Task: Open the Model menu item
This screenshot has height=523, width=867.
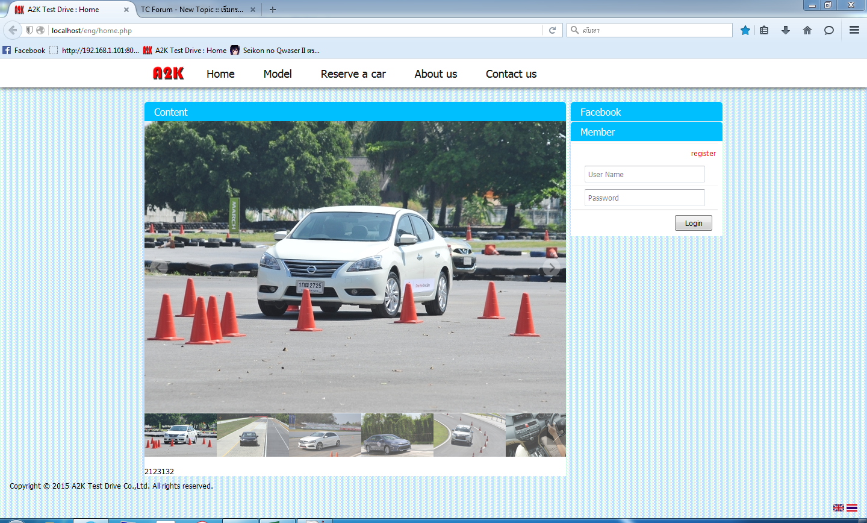Action: tap(278, 74)
